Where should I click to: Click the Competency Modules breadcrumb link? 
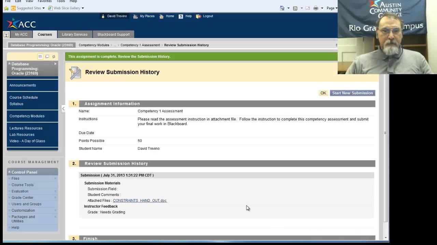click(x=94, y=45)
